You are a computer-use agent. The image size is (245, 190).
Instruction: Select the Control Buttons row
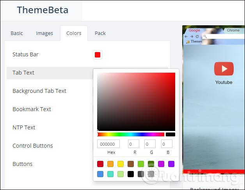tap(33, 146)
